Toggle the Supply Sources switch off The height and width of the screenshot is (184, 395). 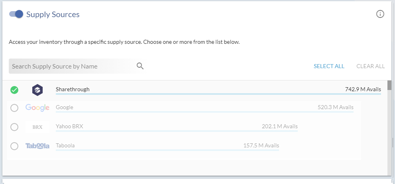point(16,14)
